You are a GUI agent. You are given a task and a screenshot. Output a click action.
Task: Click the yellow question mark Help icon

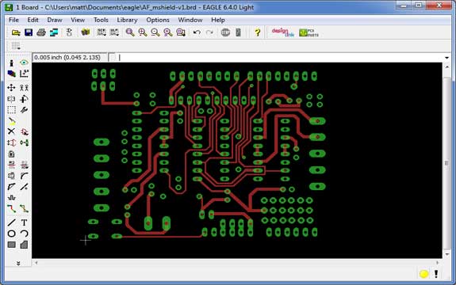[x=258, y=32]
